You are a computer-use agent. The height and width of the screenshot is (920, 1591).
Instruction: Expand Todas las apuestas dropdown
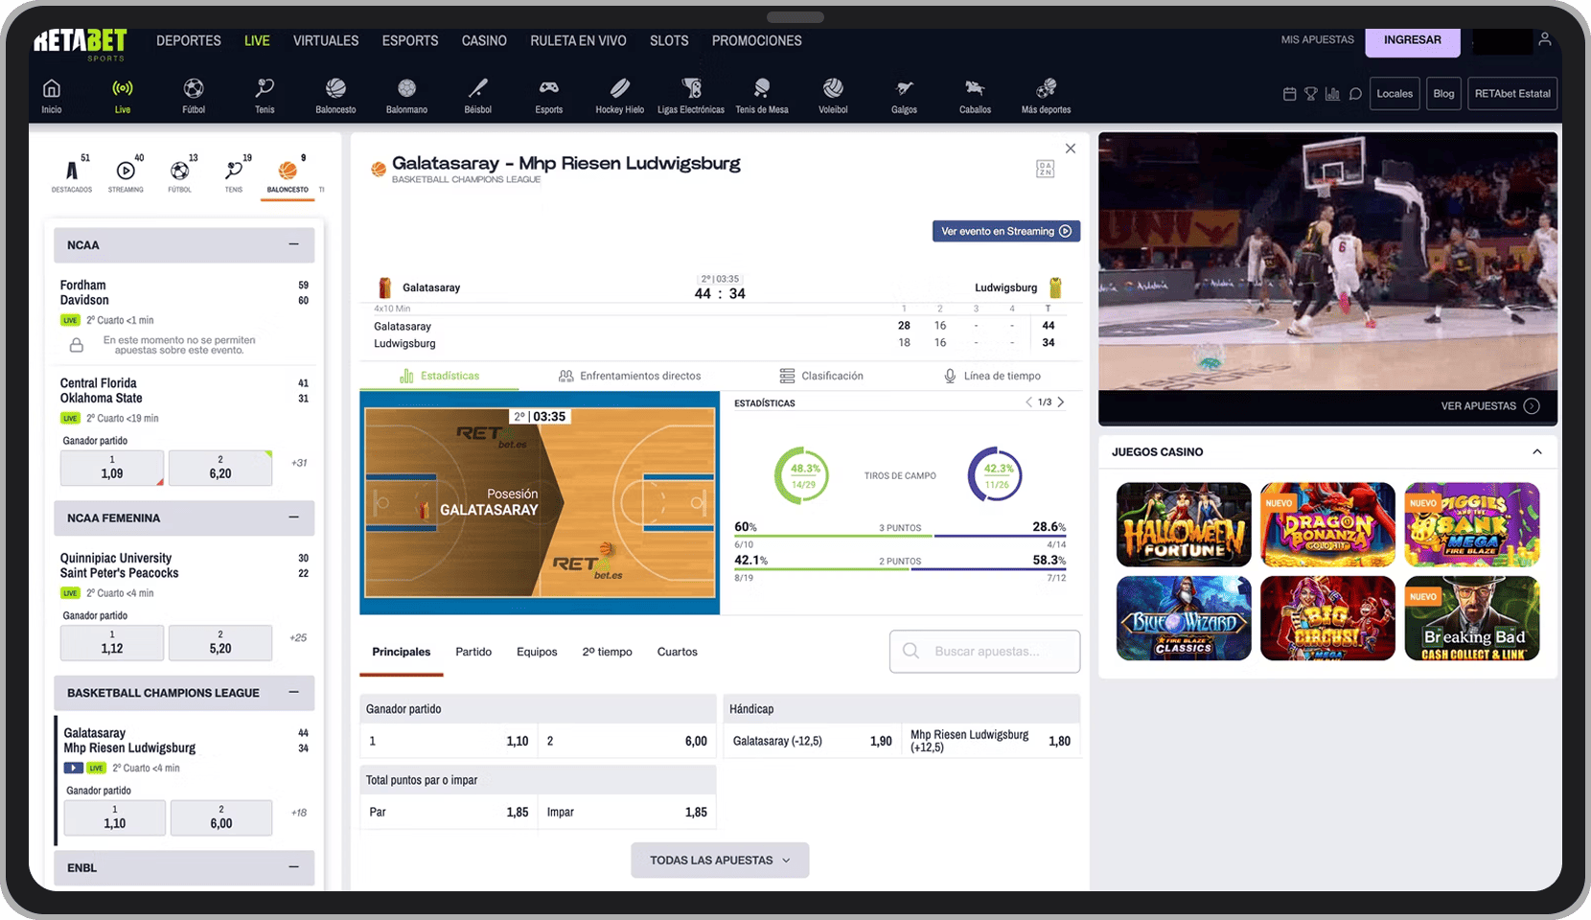[720, 860]
